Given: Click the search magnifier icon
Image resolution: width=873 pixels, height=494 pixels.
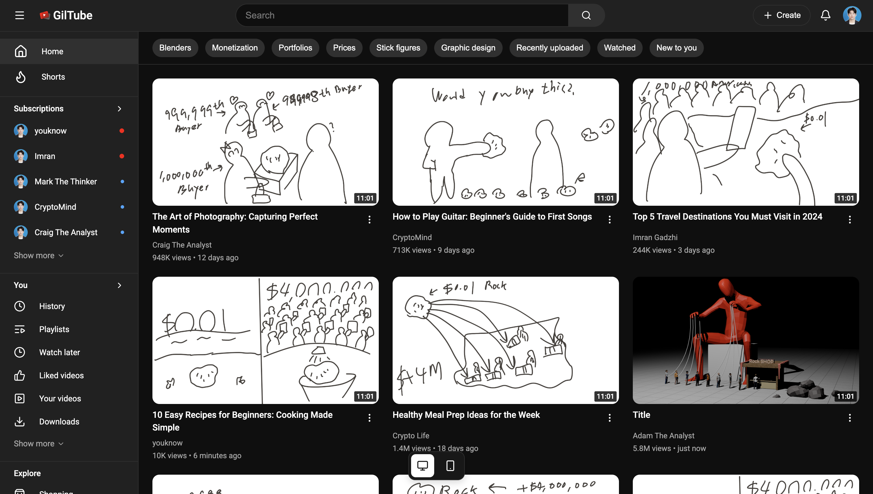Looking at the screenshot, I should click(586, 15).
